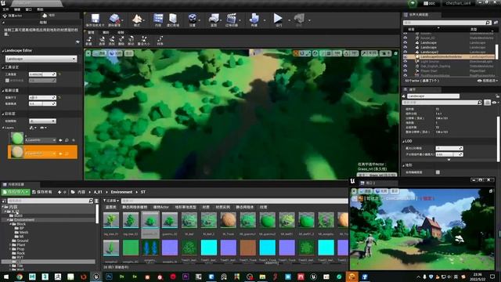The image size is (501, 282).
Task: Select LandscapeGizmoActiveActor row in the outliner
Action: (x=449, y=56)
